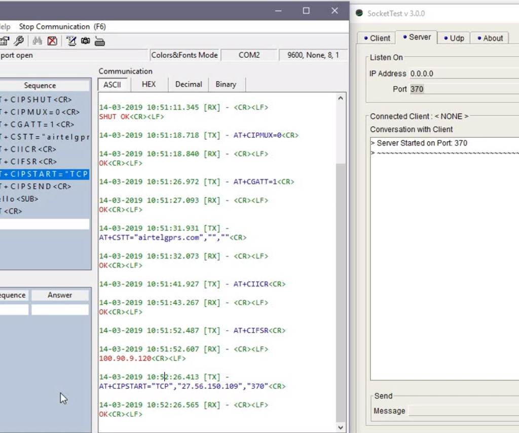Image resolution: width=519 pixels, height=433 pixels.
Task: Click the keyboard console toolbar icon
Action: pos(100,41)
